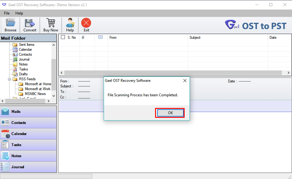Select the Drafts folder in tree

click(x=23, y=74)
